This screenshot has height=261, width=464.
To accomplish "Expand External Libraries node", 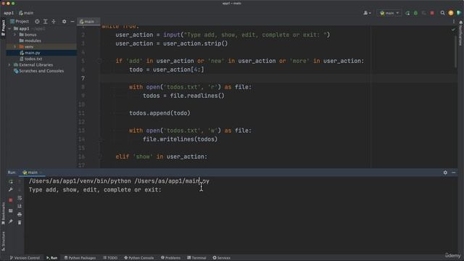I will pyautogui.click(x=9, y=65).
